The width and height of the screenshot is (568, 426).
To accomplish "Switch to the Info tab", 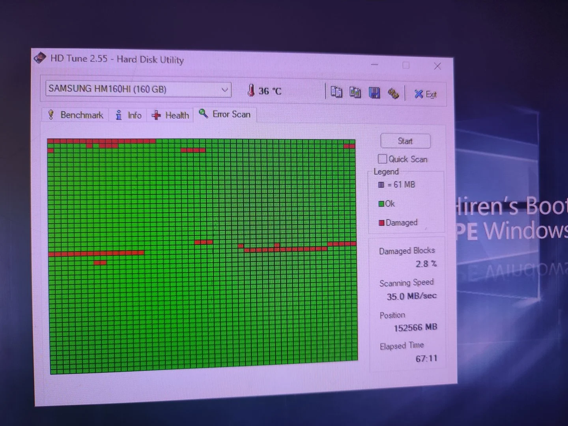I will point(129,115).
